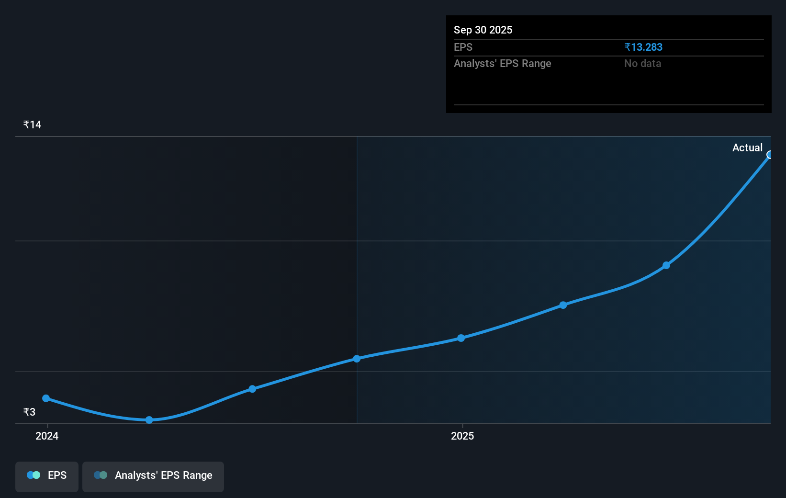Click the EPS data point at 2025 axis mark
The image size is (786, 498).
tap(461, 338)
